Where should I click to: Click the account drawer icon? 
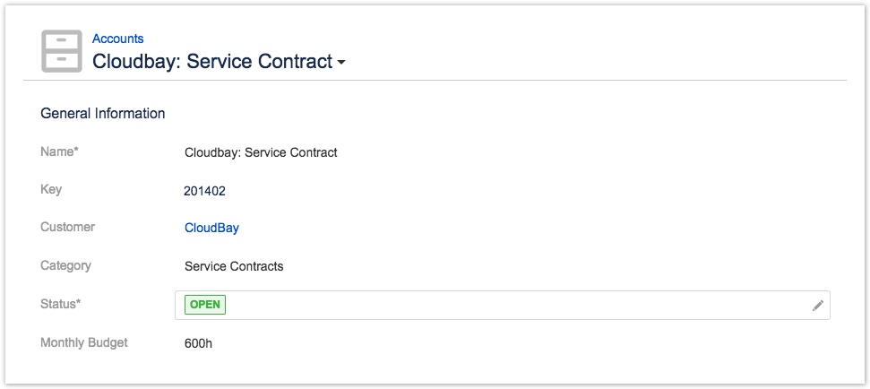coord(62,51)
